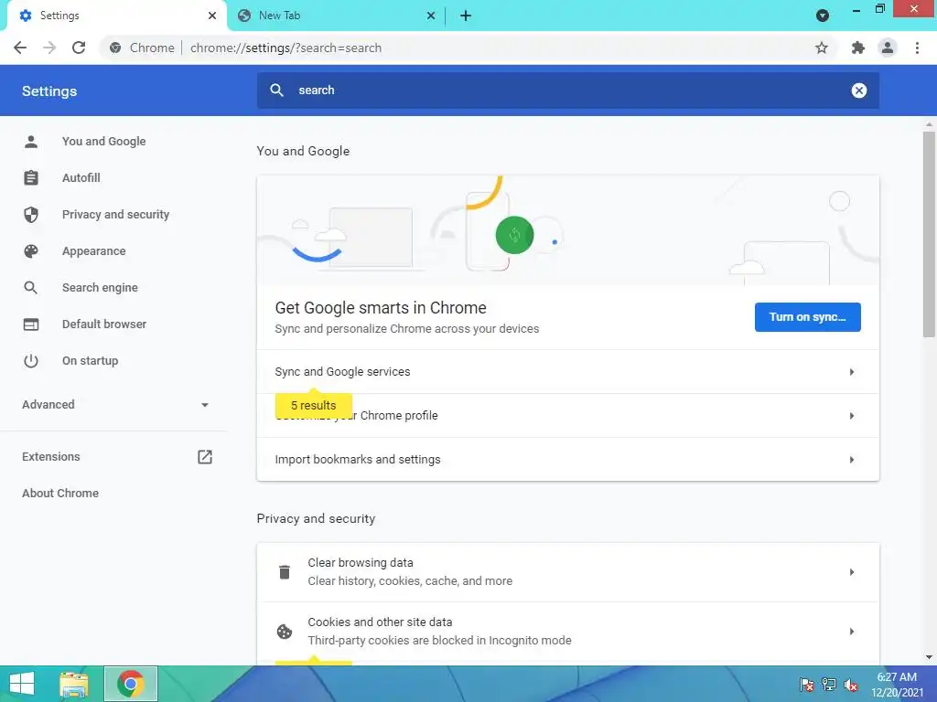The width and height of the screenshot is (937, 702).
Task: Select Search engine in the sidebar
Action: pyautogui.click(x=100, y=288)
